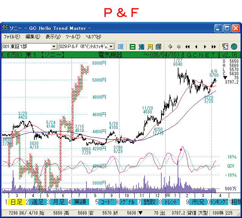Viewport: 242px width, 218px height.
Task: Click the GCNET header label
Action: coord(201,55)
